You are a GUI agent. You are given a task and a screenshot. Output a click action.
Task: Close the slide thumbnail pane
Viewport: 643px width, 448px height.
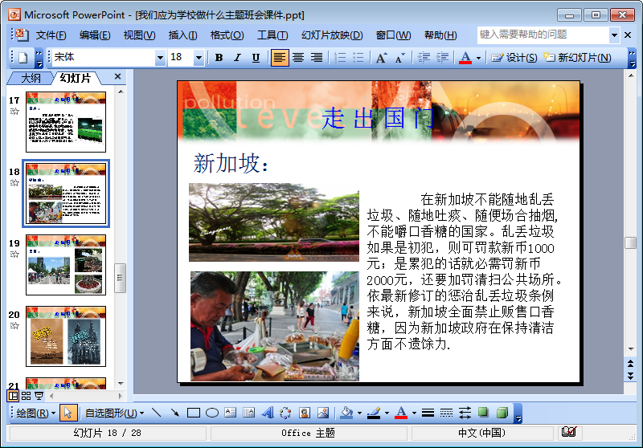[x=117, y=76]
